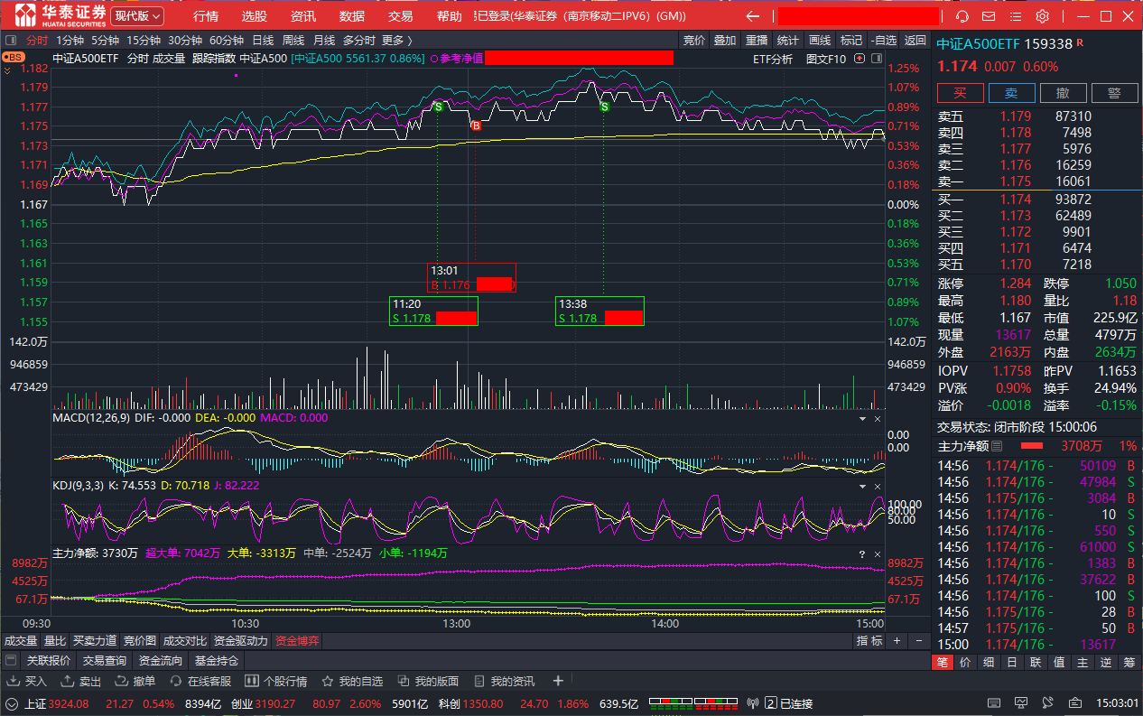Open the 交易 menu
Image resolution: width=1143 pixels, height=716 pixels.
[x=400, y=16]
